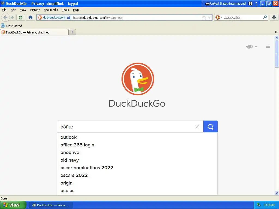Choose the "oscars 2022" suggestion
Image resolution: width=279 pixels, height=209 pixels.
(137, 176)
